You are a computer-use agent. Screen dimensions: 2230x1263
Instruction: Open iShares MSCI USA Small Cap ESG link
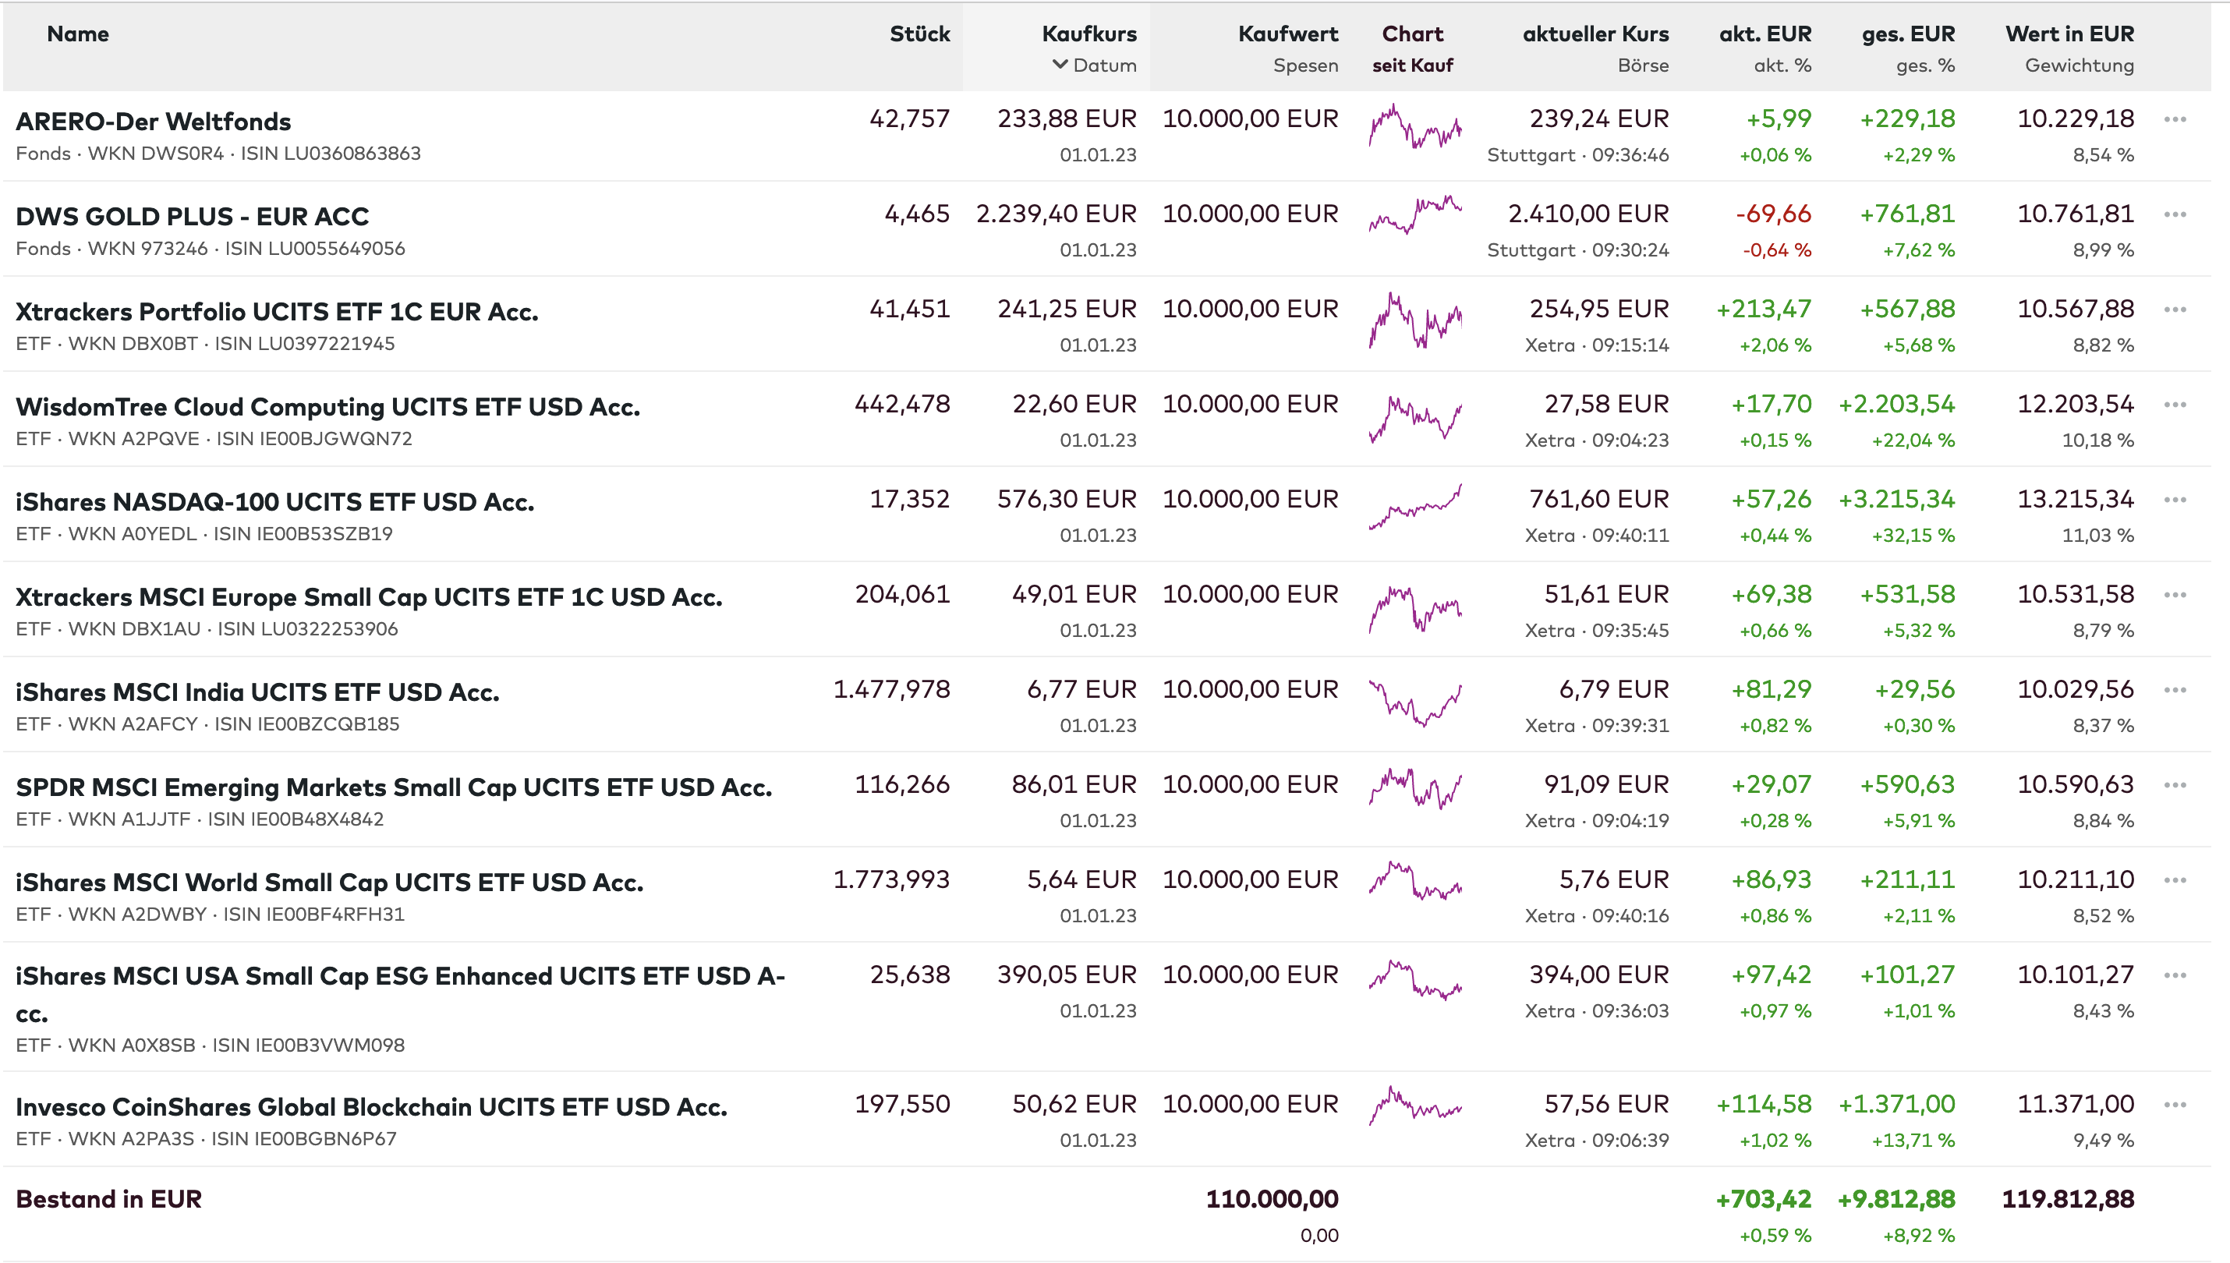click(400, 977)
